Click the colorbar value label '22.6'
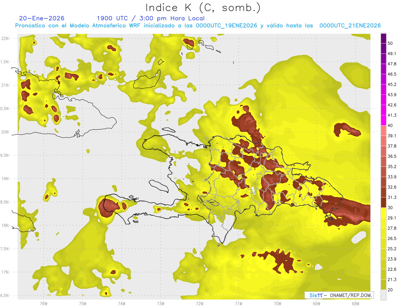The width and height of the screenshot is (399, 308). 392,269
